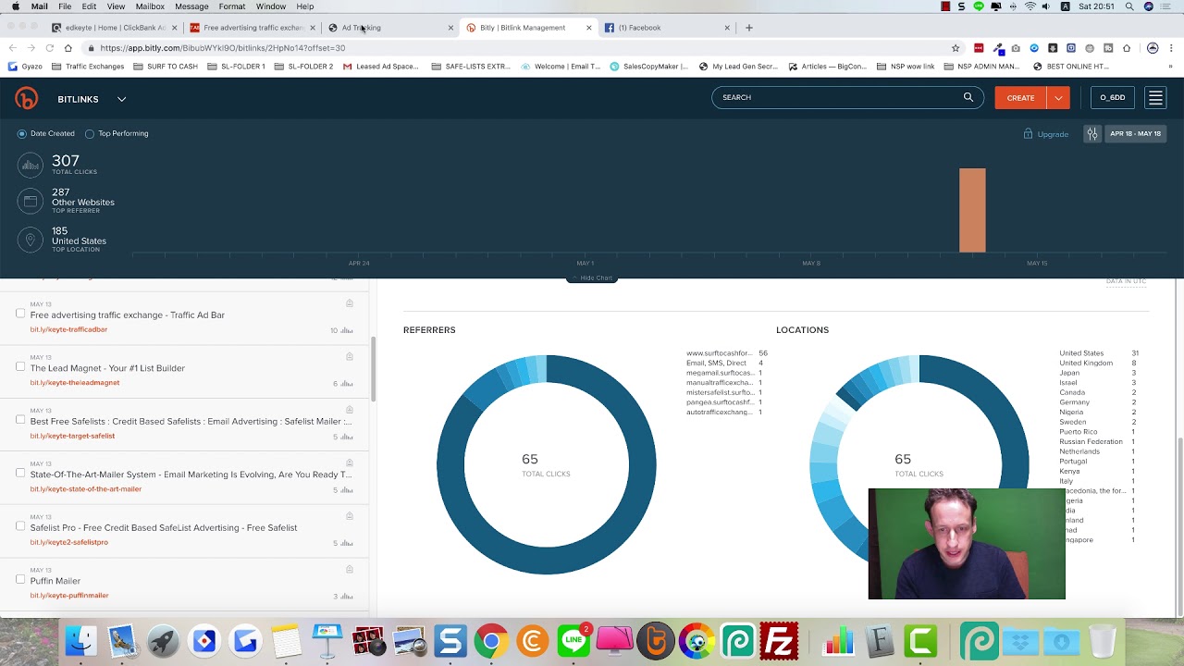Viewport: 1184px width, 666px height.
Task: Open bit.ly/keyte-theleadmagnet link
Action: (75, 383)
